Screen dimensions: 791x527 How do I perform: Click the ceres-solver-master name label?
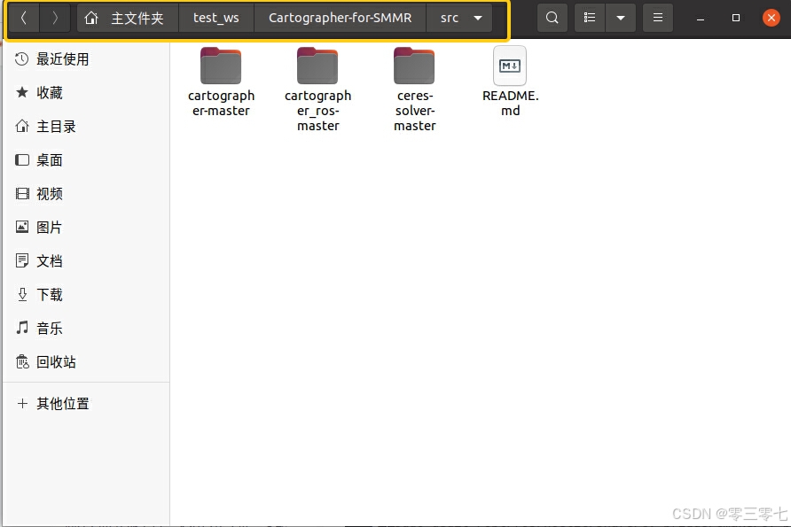click(415, 111)
